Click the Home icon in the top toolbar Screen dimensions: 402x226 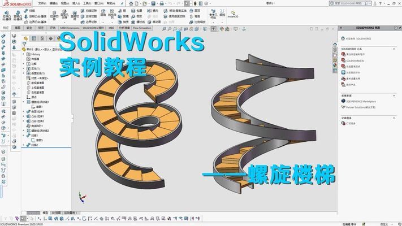(129, 3)
